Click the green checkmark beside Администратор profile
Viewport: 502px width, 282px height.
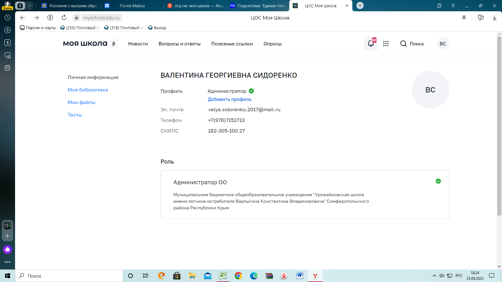tap(251, 91)
